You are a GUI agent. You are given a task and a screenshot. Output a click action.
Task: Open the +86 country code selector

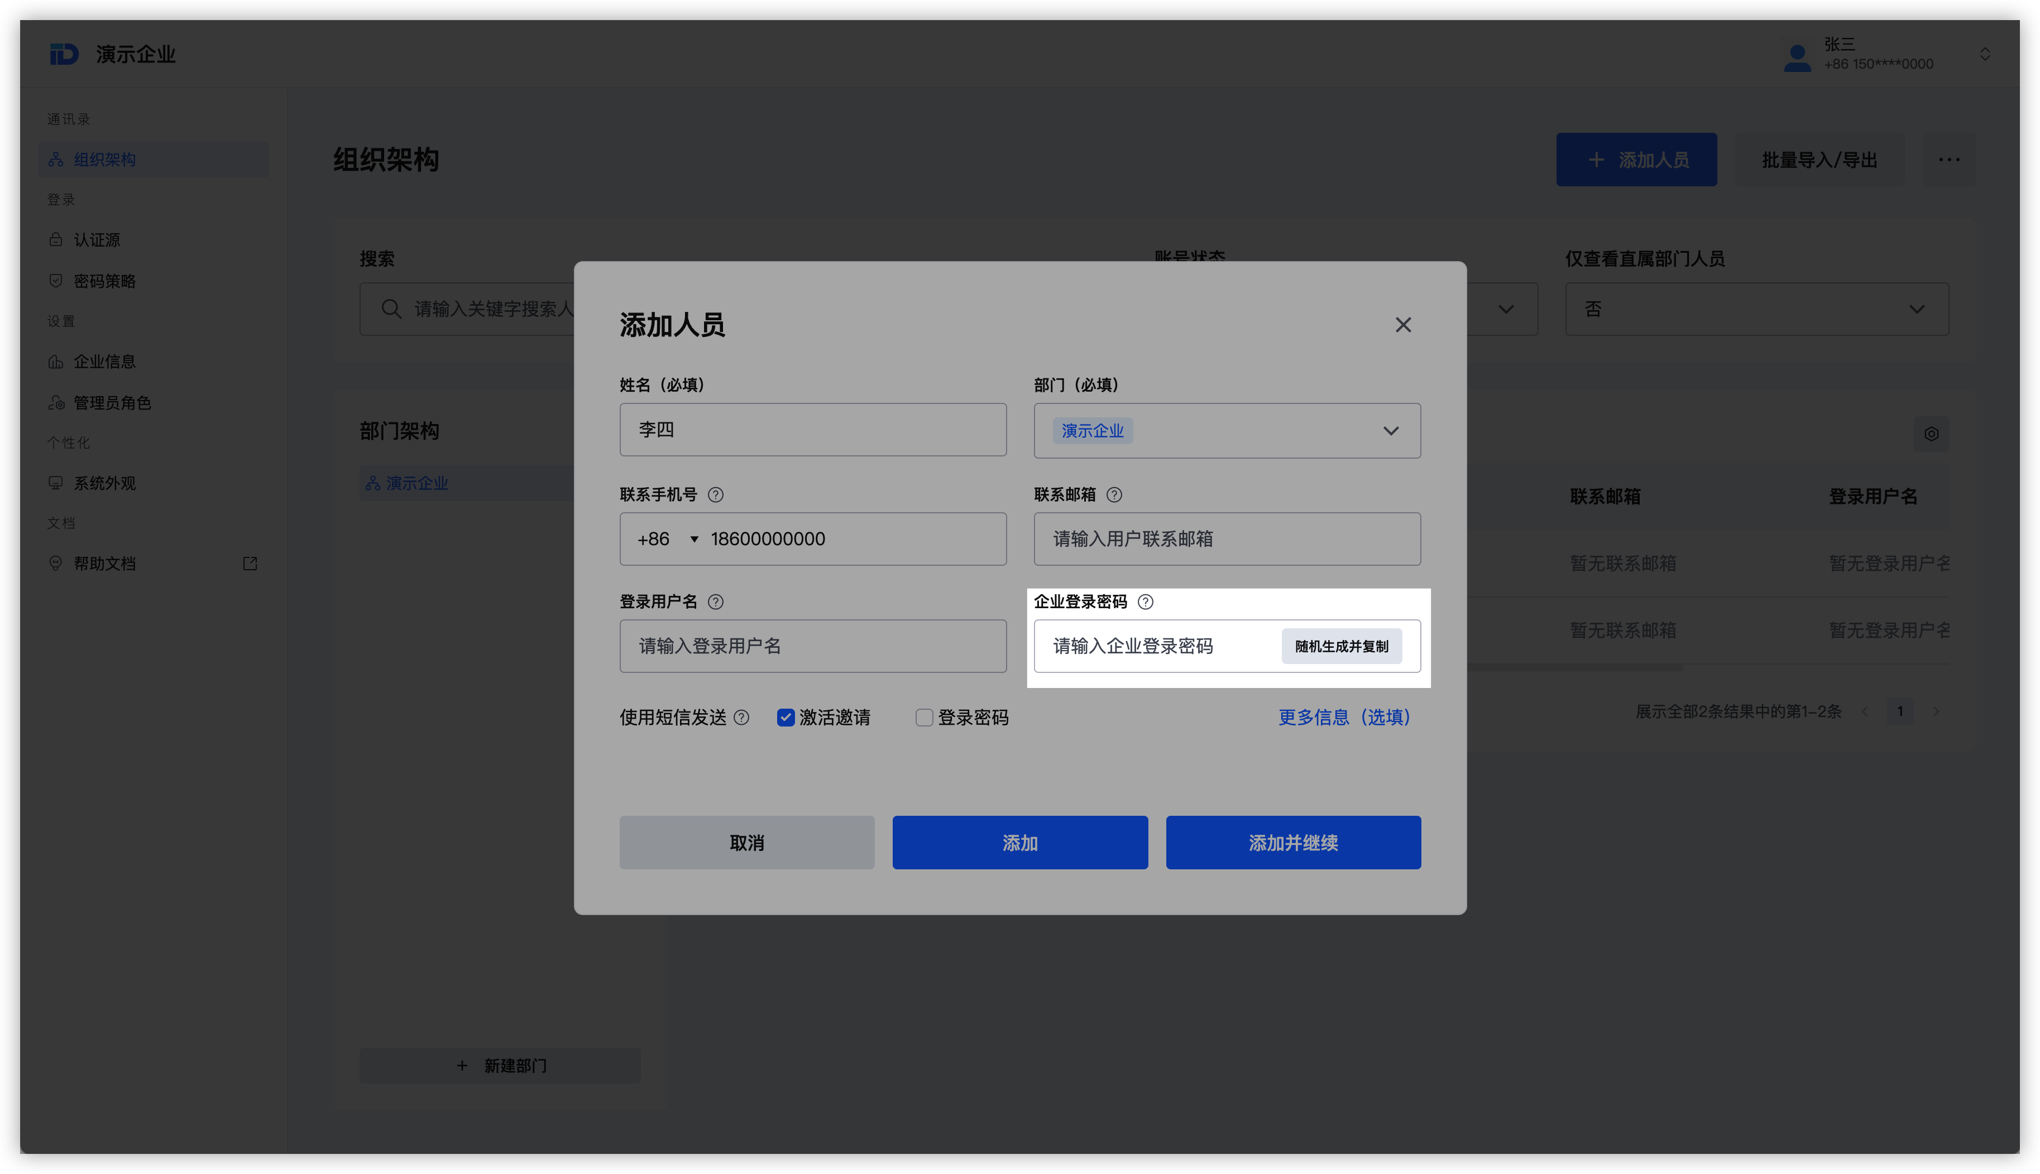point(667,538)
